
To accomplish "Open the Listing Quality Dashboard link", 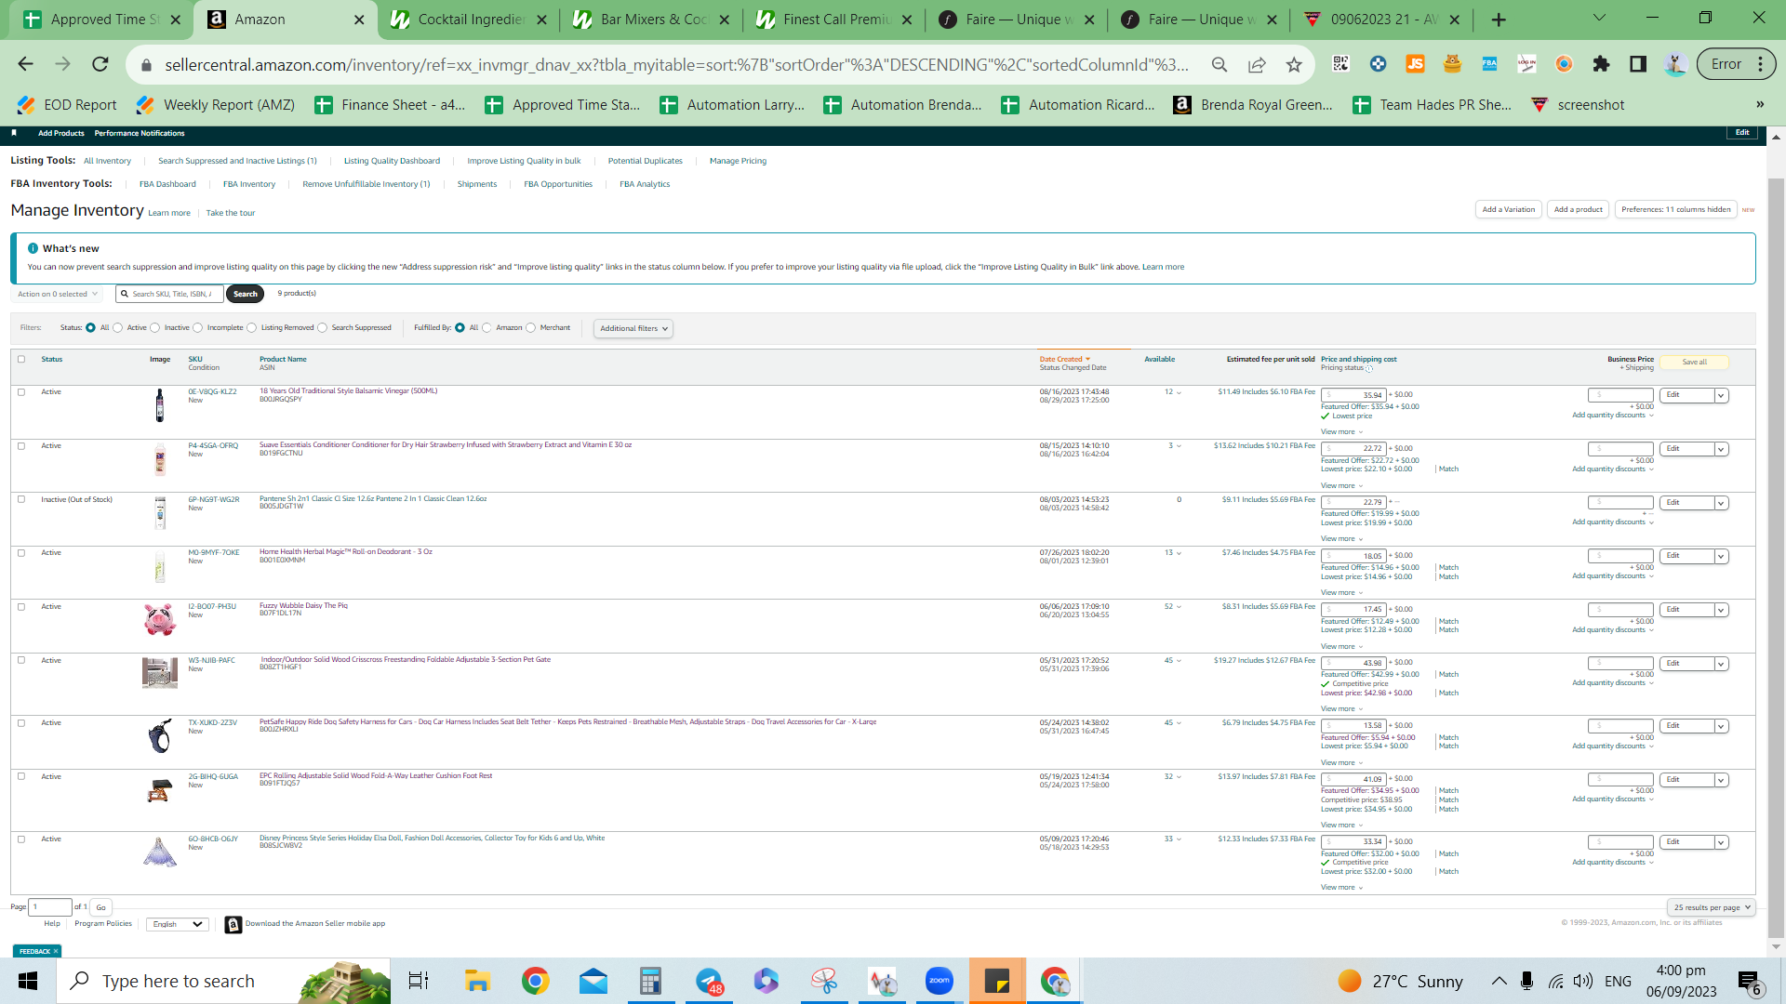I will (392, 161).
